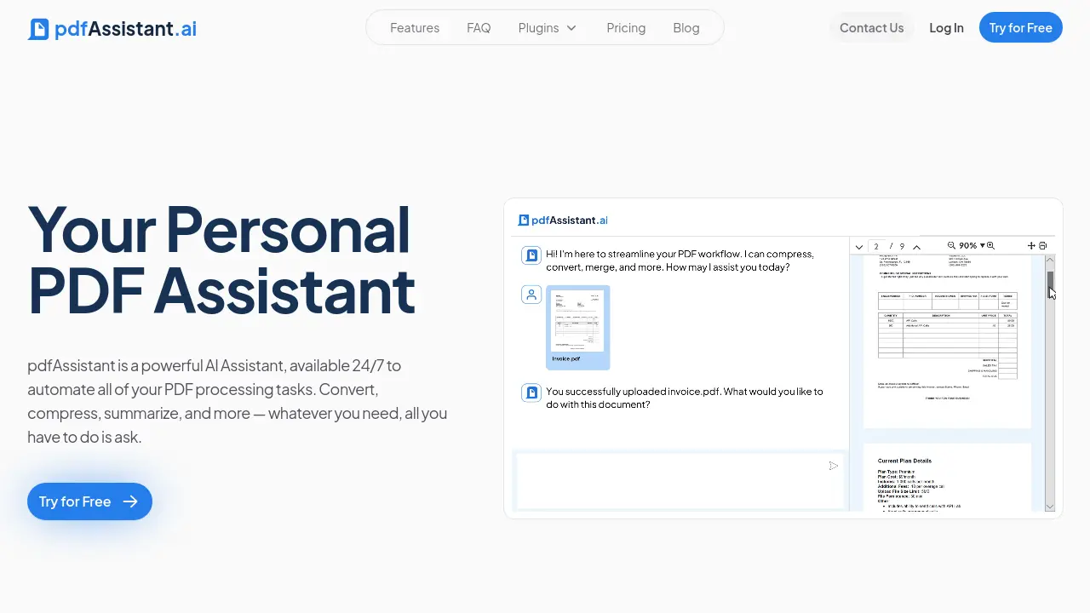Visit the Blog link
This screenshot has height=613, width=1090.
[x=686, y=28]
